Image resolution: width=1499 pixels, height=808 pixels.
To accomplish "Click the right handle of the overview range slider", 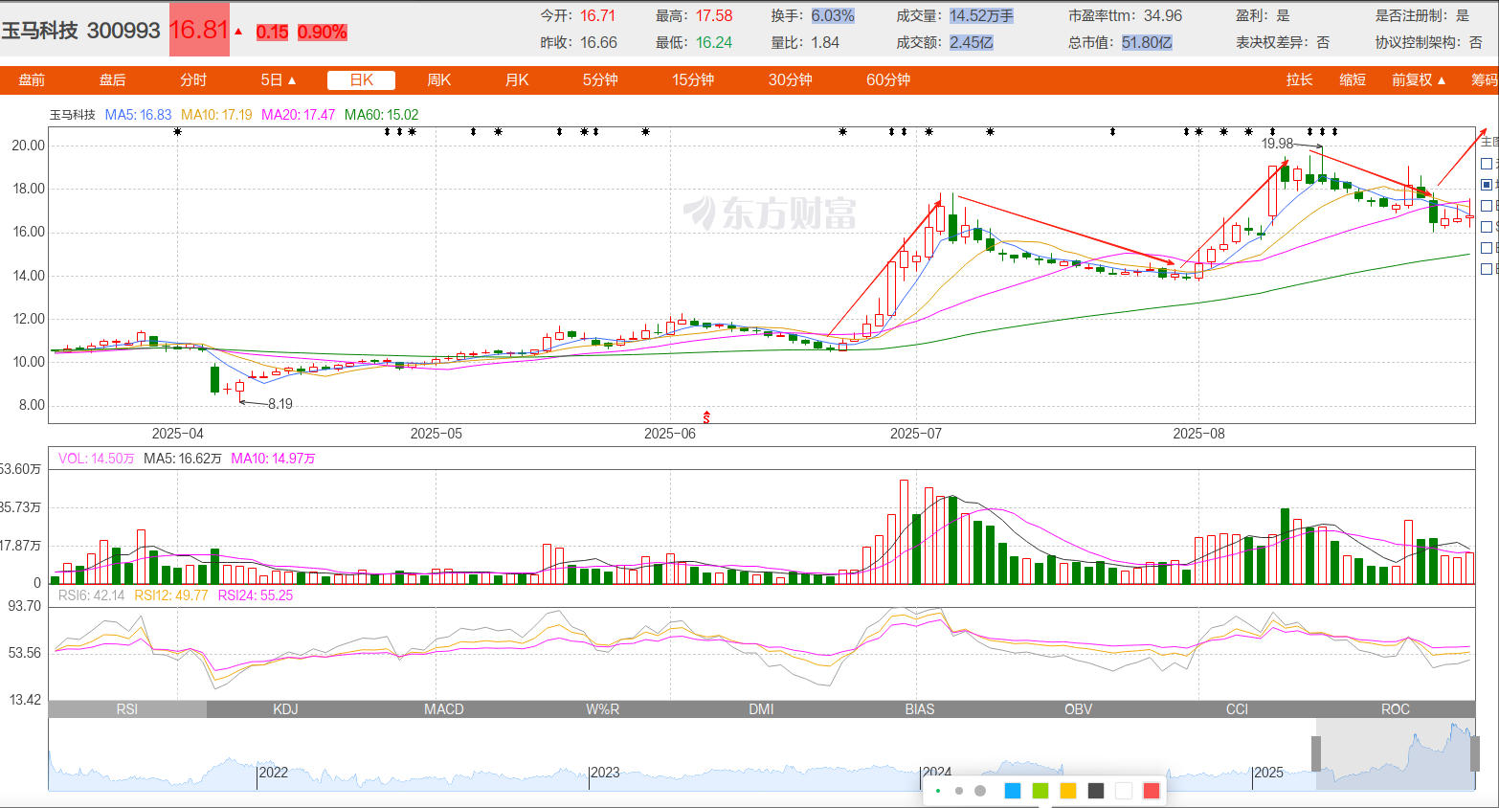I will pyautogui.click(x=1475, y=753).
